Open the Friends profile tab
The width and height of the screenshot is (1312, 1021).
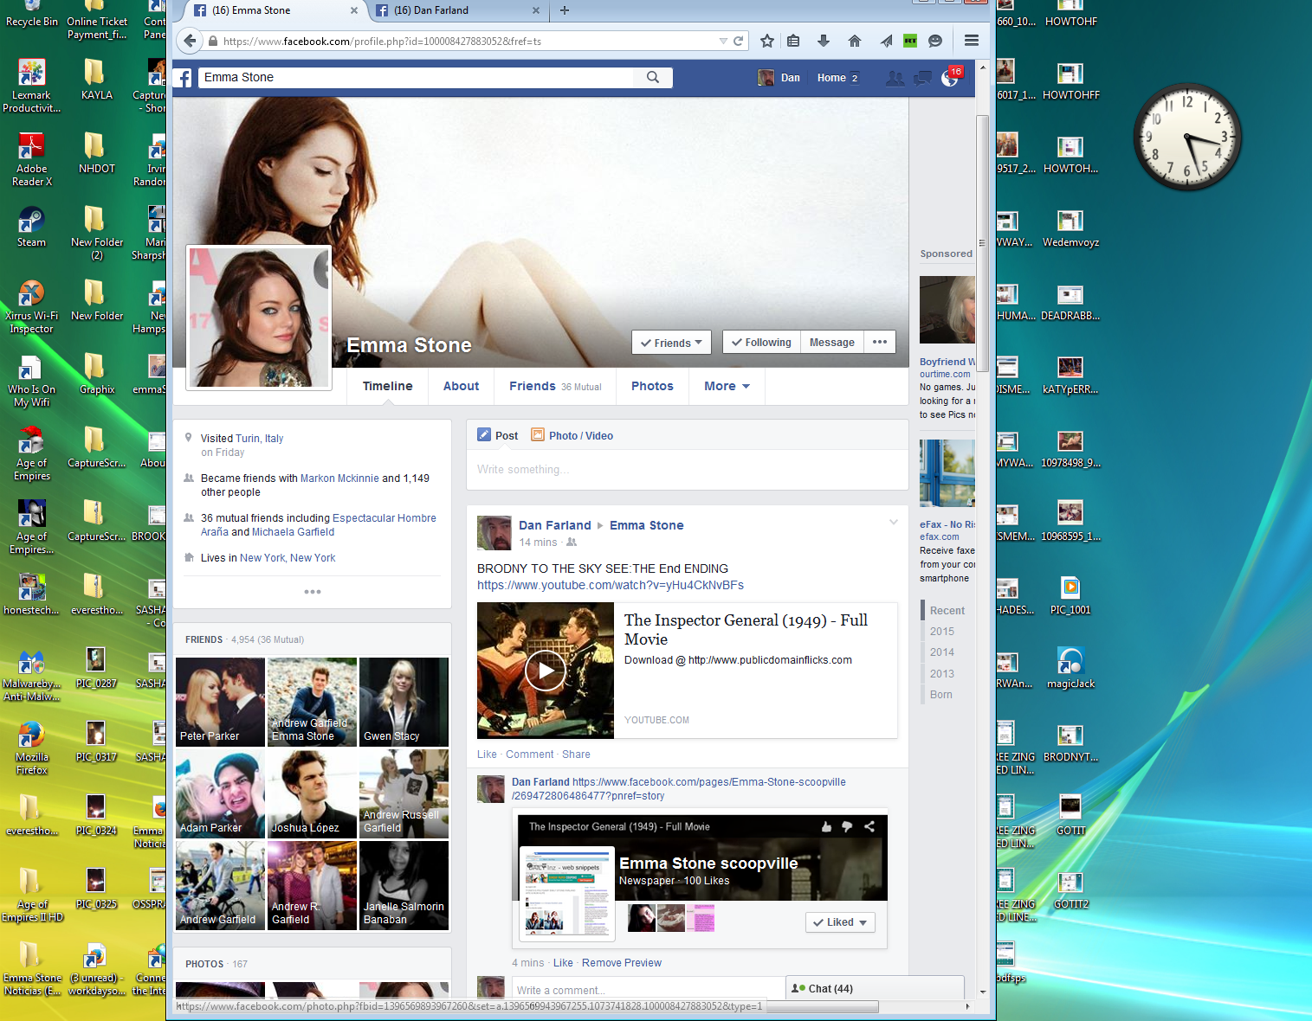[x=555, y=386]
